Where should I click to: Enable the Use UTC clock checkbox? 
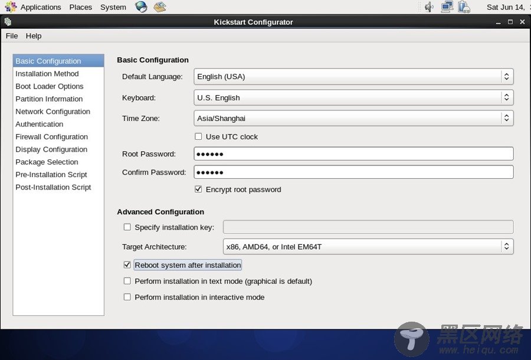[x=198, y=136]
